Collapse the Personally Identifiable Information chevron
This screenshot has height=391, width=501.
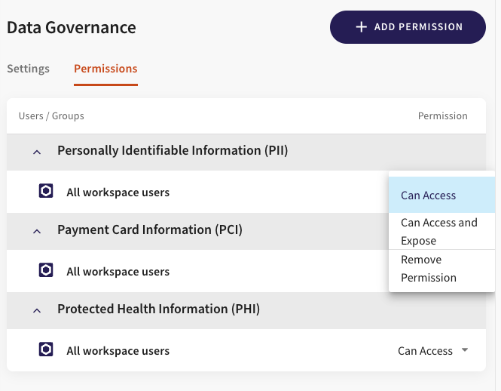click(x=36, y=151)
